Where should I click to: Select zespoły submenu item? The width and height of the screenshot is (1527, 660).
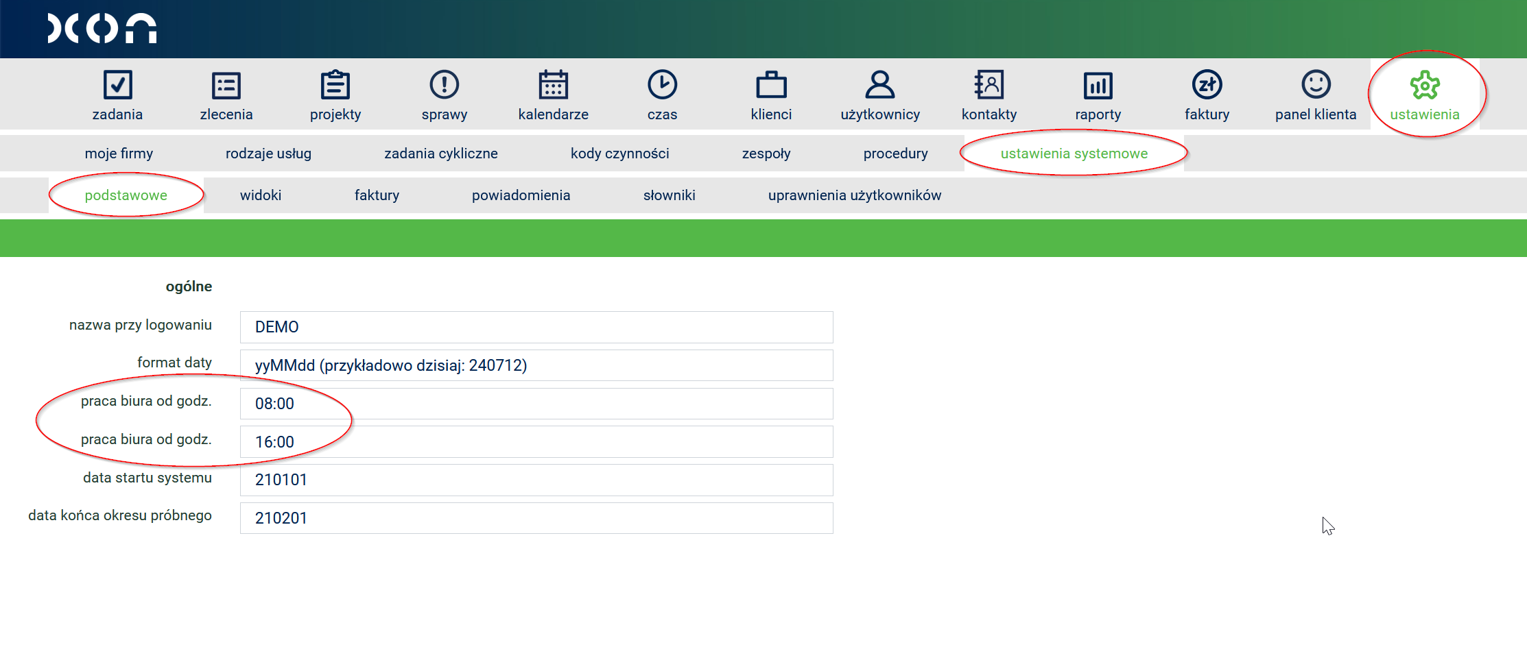click(766, 154)
